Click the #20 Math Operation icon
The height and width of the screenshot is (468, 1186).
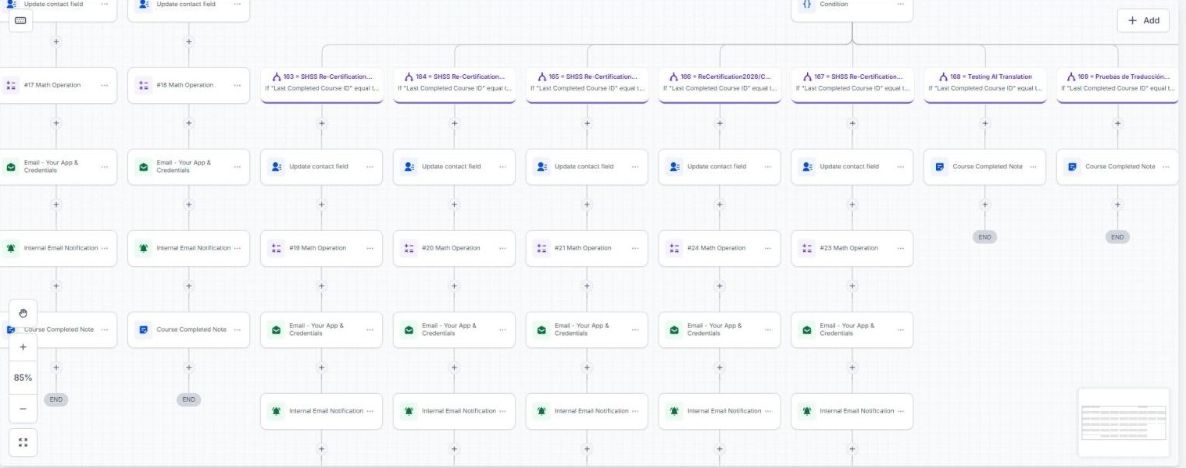409,248
